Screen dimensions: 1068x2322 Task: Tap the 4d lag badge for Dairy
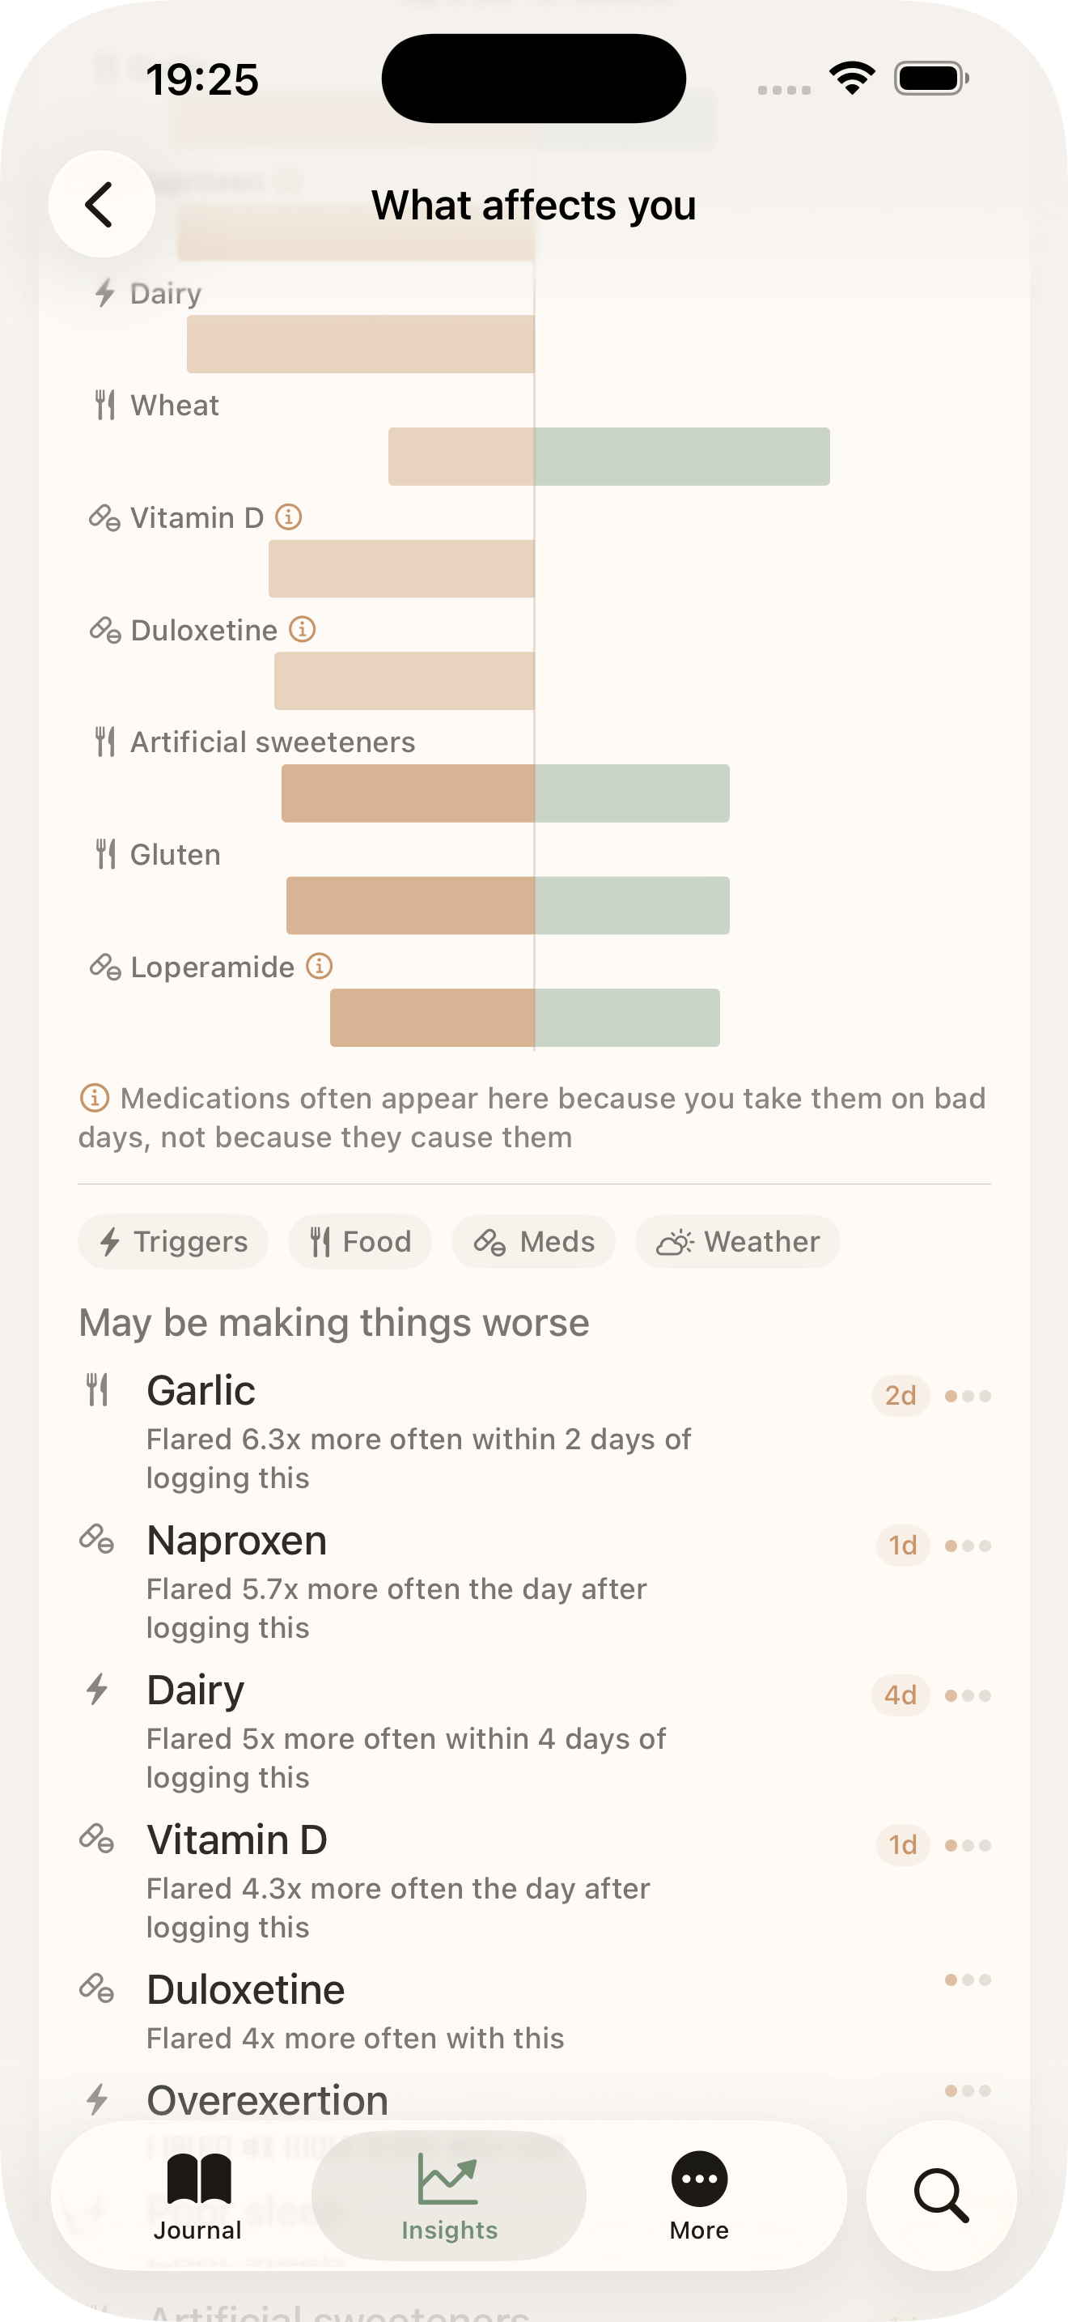[901, 1695]
